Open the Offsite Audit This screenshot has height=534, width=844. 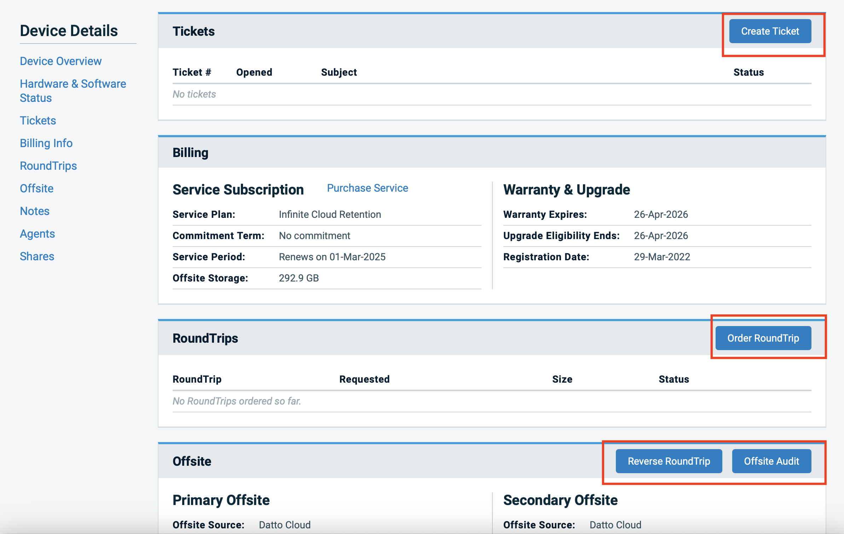[x=771, y=461]
